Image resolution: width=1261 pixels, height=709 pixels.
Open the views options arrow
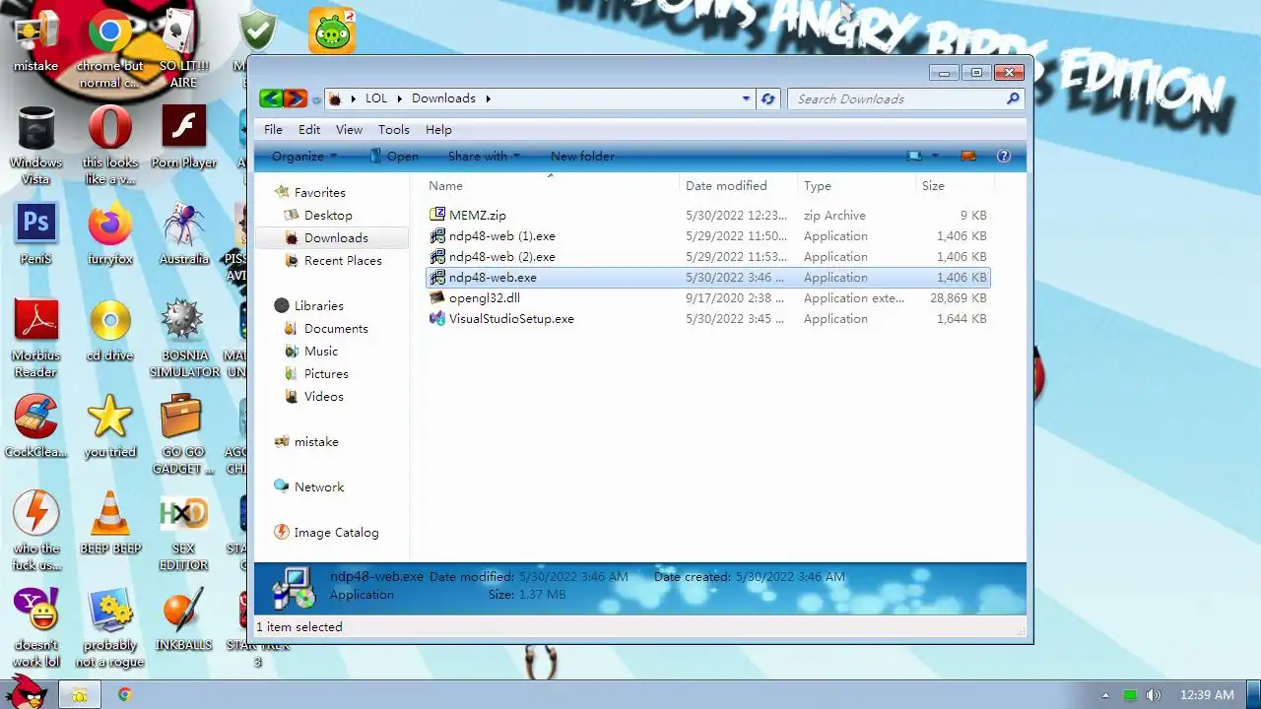(x=935, y=156)
